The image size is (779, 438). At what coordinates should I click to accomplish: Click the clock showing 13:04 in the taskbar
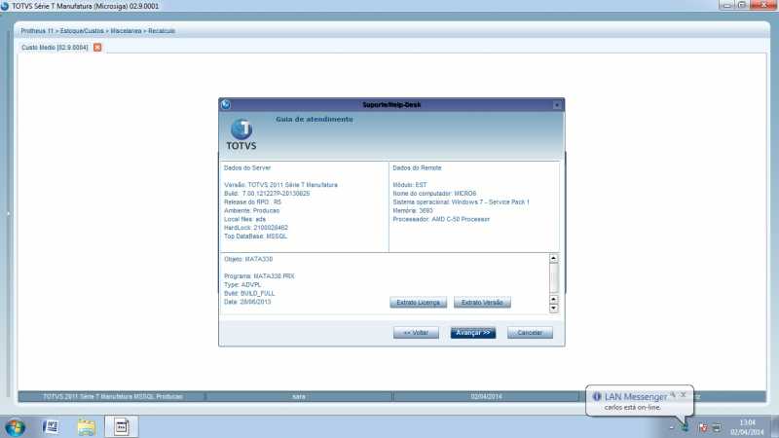coord(747,422)
